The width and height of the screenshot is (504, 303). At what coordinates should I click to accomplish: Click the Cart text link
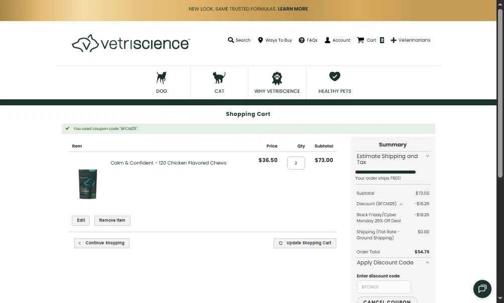tap(371, 40)
